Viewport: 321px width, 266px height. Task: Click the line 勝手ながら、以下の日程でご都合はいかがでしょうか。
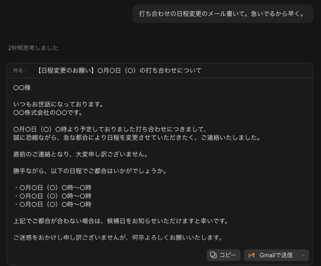pyautogui.click(x=90, y=171)
